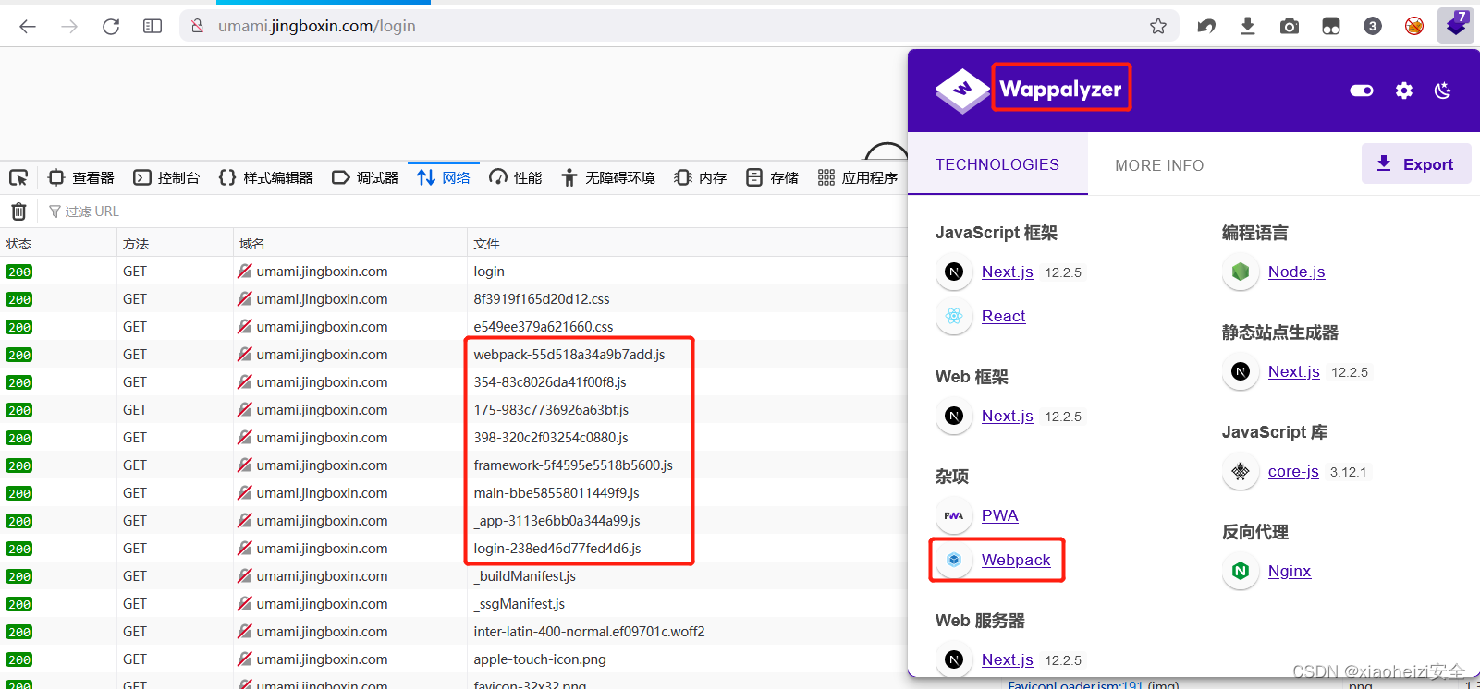
Task: Open the 存储 storage tab
Action: (773, 177)
